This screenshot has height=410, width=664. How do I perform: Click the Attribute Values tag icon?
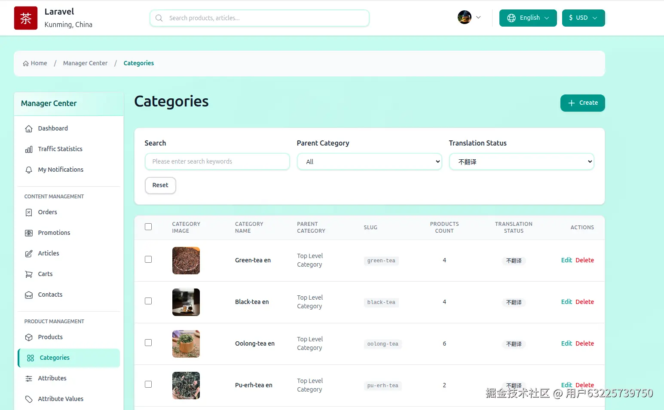(29, 399)
